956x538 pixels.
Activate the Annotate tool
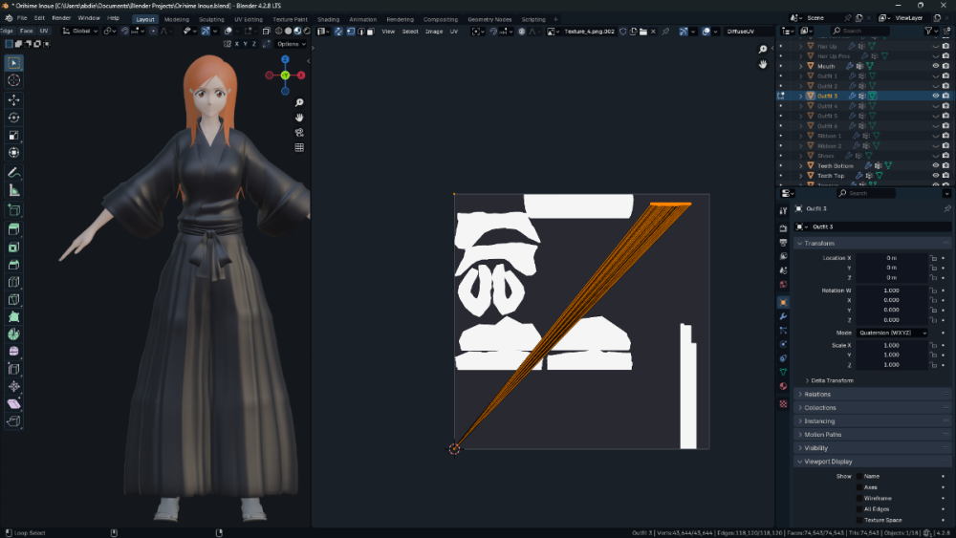(14, 173)
